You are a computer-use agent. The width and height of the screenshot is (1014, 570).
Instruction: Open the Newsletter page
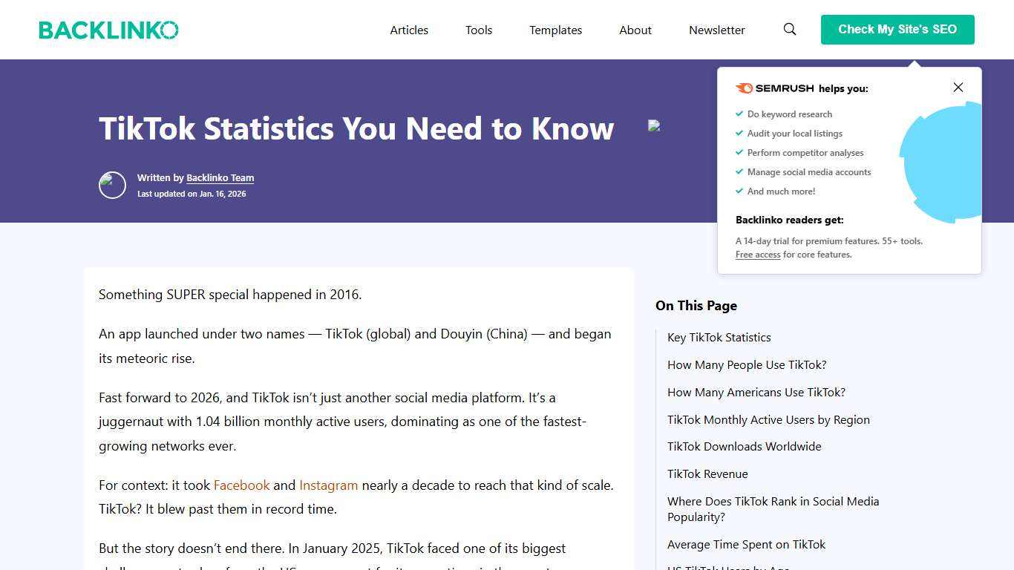(716, 30)
